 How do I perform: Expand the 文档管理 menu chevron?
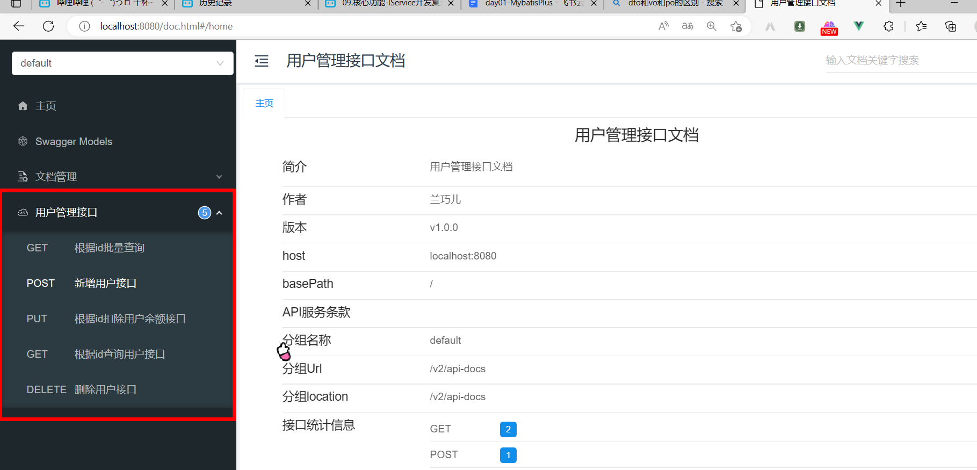219,177
